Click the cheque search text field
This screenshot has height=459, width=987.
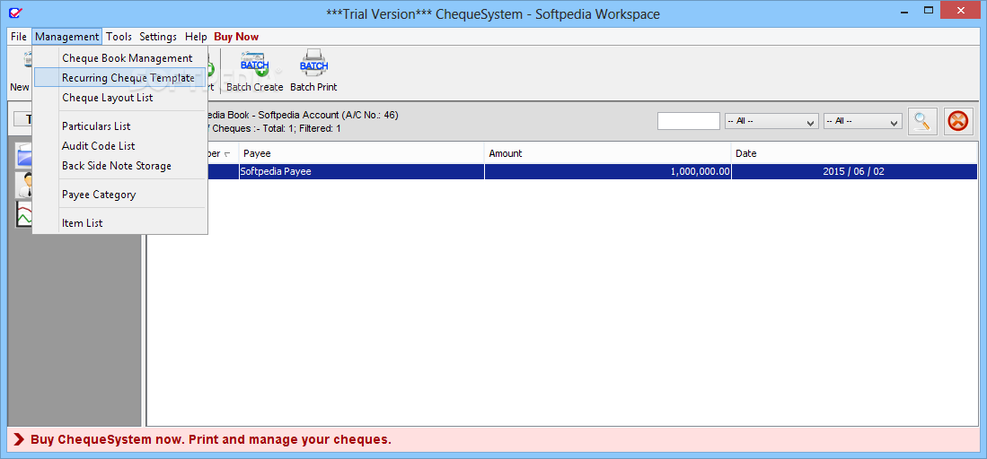tap(689, 121)
